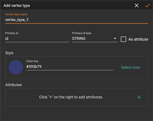
Task: Focus the Vertex type name field
Action: 76,20
